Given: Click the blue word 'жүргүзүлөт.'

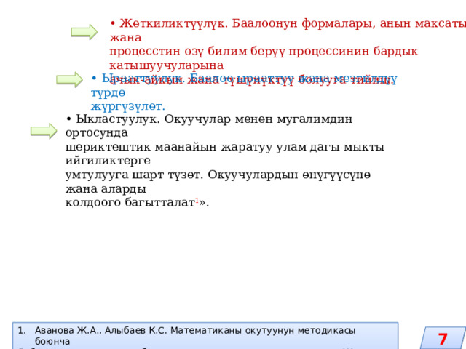Looking at the screenshot, I should 128,106.
